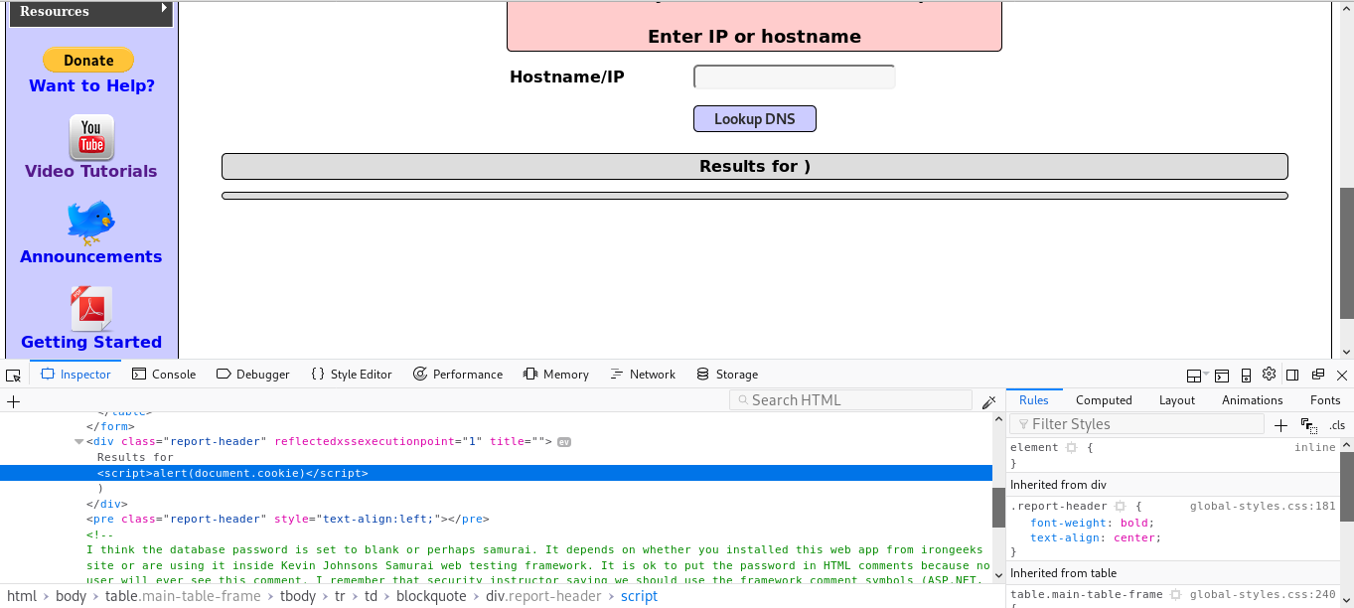
Task: Toggle Responsive Design Mode
Action: point(1246,375)
